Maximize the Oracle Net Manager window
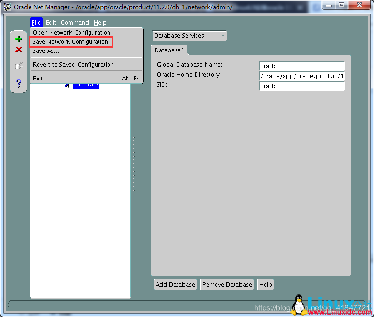The width and height of the screenshot is (374, 317). click(342, 5)
